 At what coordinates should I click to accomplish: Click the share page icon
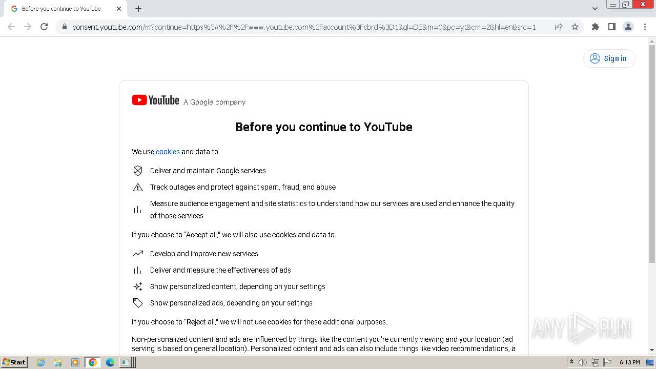pos(559,27)
